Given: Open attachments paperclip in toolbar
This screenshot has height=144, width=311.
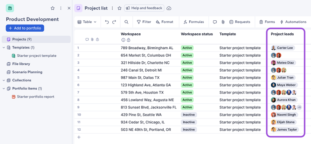Looking at the screenshot, I should 223,22.
